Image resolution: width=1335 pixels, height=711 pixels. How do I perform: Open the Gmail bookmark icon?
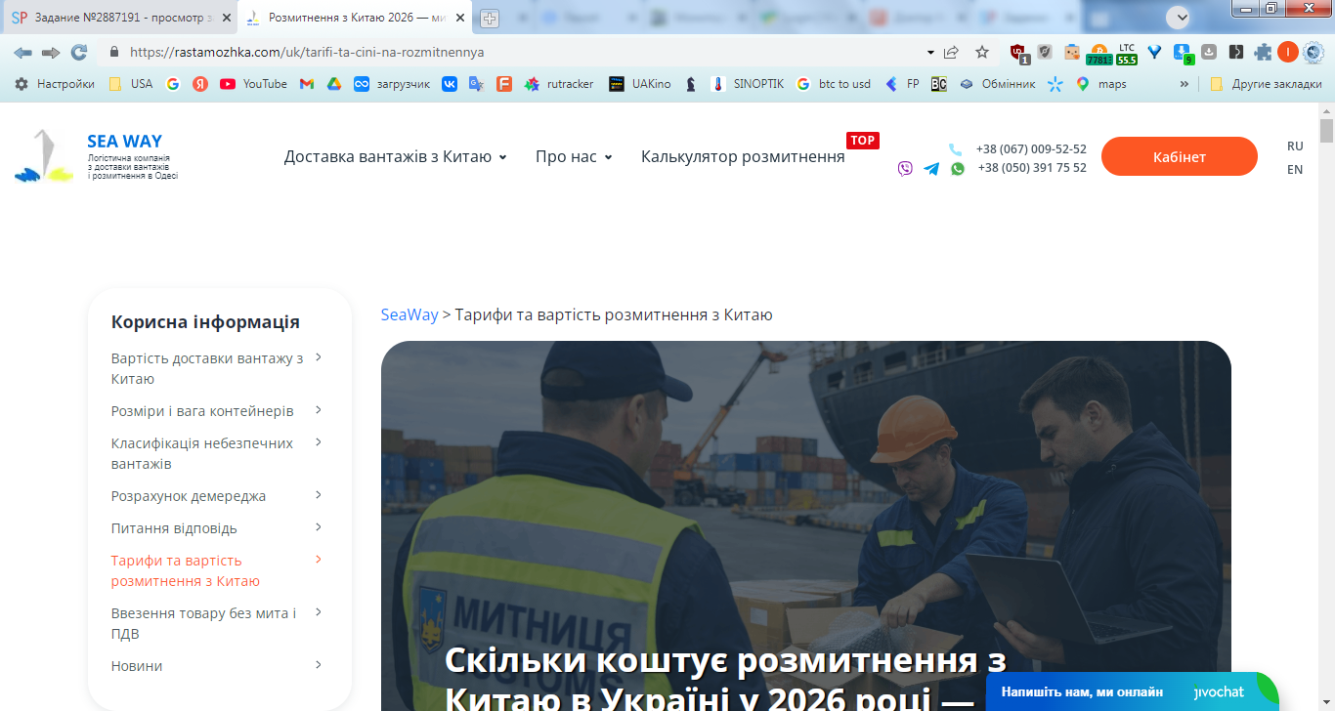(306, 84)
